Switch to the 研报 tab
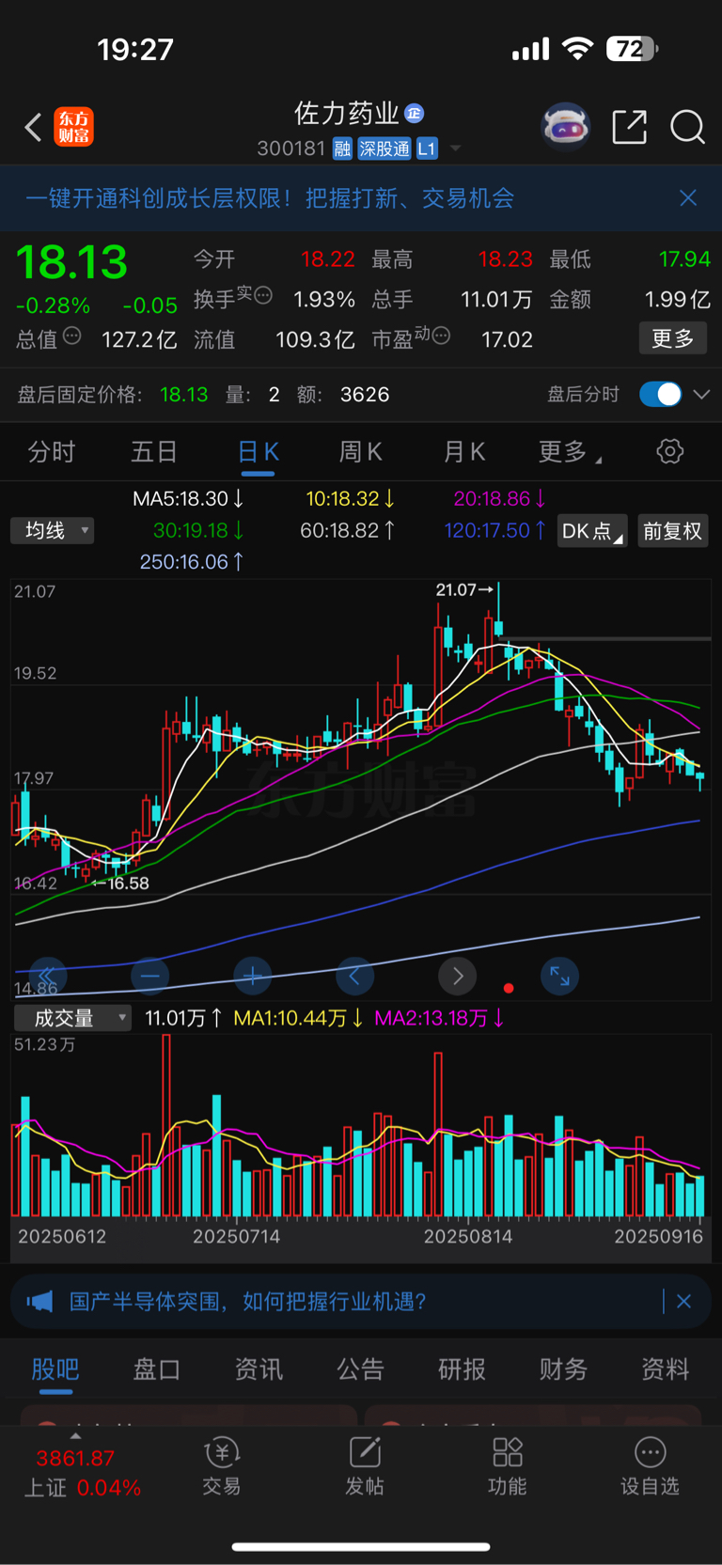Screen dimensions: 722x1565 tap(462, 1369)
